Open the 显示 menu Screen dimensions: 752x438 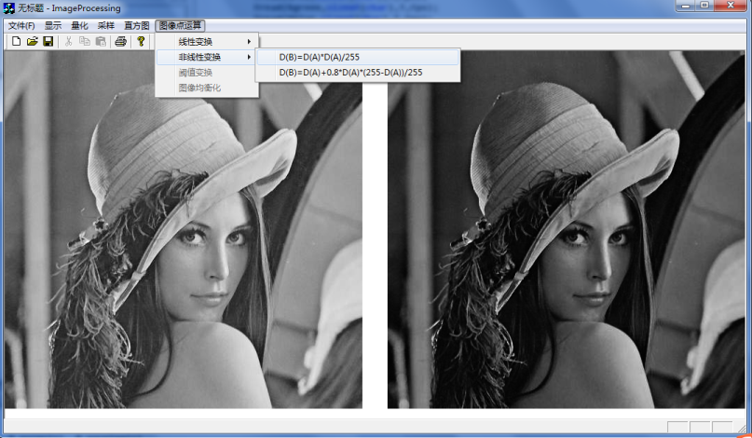pos(53,25)
